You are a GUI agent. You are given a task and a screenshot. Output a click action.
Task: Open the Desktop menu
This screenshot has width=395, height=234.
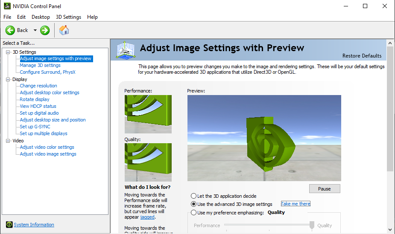pos(41,17)
